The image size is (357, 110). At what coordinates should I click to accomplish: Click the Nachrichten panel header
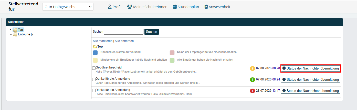pos(174,22)
